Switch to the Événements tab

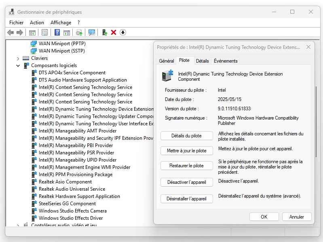pos(226,61)
